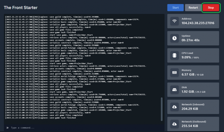Click the clock icon in Uptime card

tap(175, 38)
